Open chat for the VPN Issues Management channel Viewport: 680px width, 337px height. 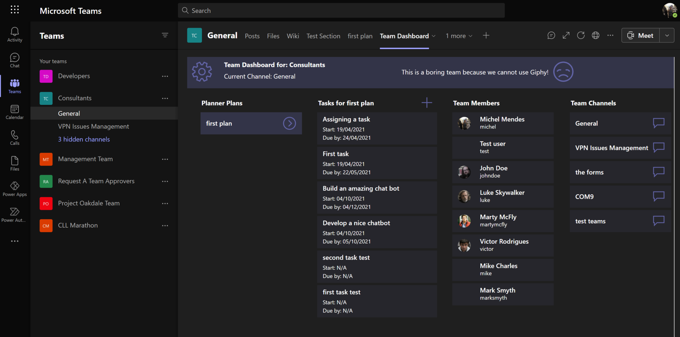tap(659, 148)
